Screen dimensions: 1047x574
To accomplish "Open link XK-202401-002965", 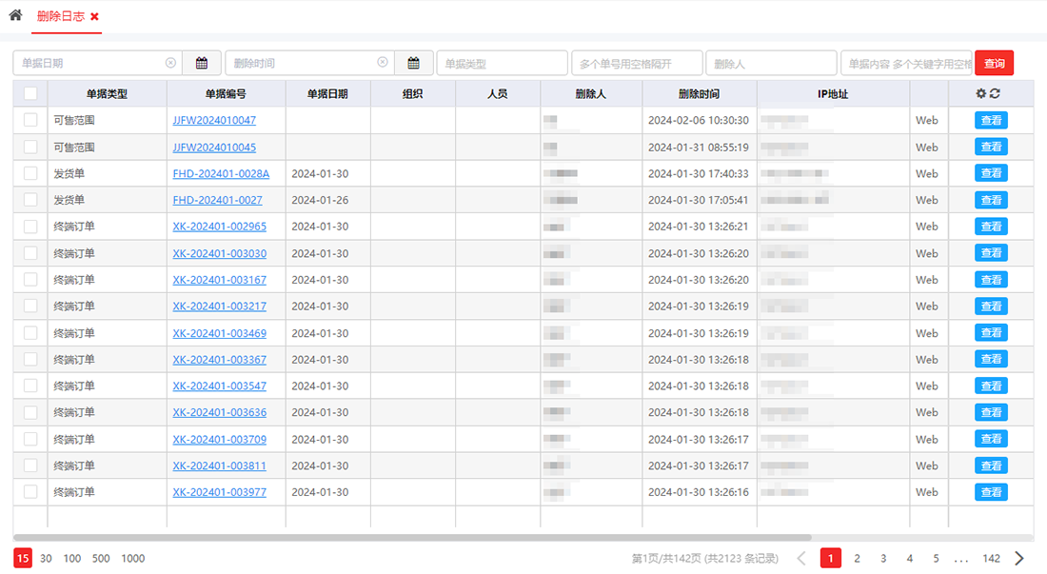I will 219,227.
